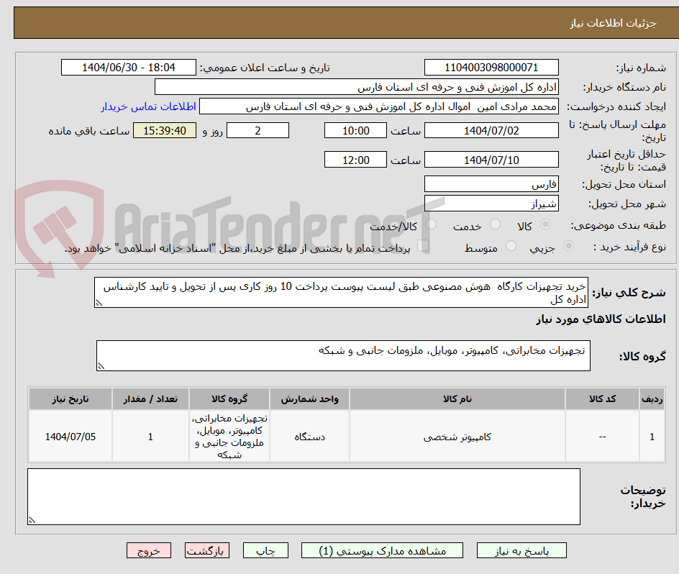Screen dimensions: 679x574
Task: Select the کالا/خدمت radio option
Action: pos(430,224)
